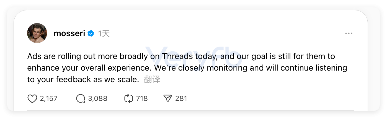Share the post via paper plane icon
The height and width of the screenshot is (118, 387).
point(168,99)
